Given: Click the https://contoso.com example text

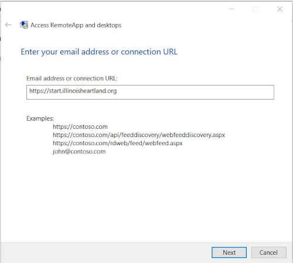Looking at the screenshot, I should [x=80, y=127].
